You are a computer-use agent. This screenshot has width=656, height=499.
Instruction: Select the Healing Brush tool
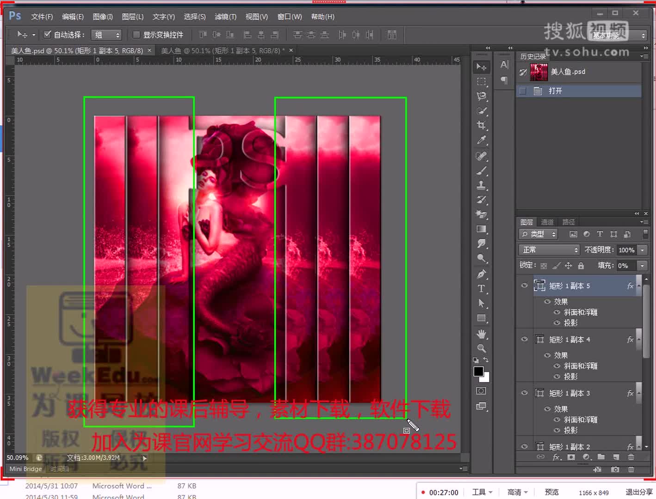[482, 156]
